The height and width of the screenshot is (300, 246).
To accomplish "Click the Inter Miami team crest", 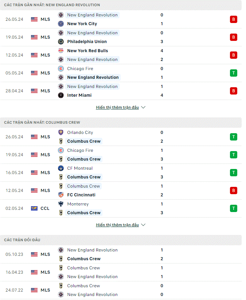I will [61, 95].
